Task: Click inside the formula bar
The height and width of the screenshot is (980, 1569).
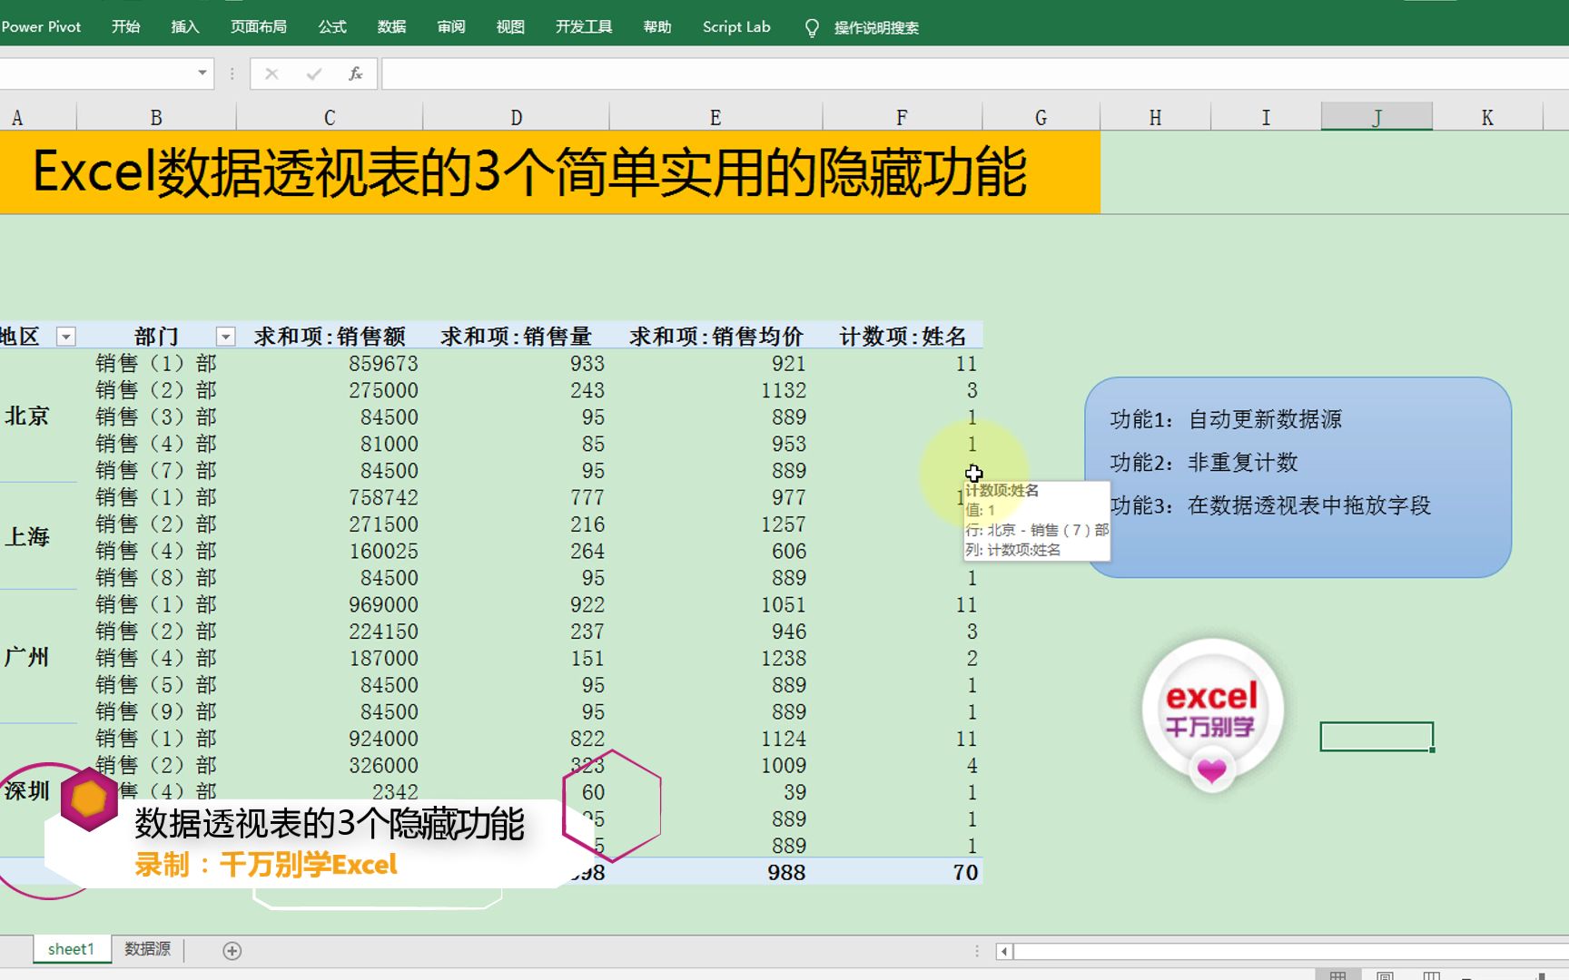Action: (x=975, y=73)
